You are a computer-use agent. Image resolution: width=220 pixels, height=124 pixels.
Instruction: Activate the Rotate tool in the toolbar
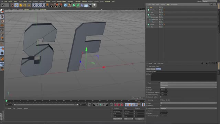[25, 6]
